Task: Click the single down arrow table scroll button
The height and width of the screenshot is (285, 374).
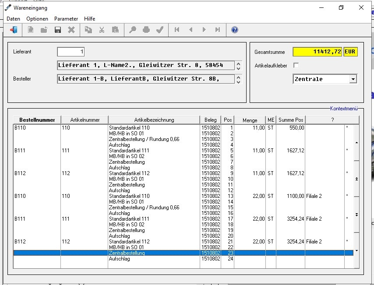Action: coord(356,250)
